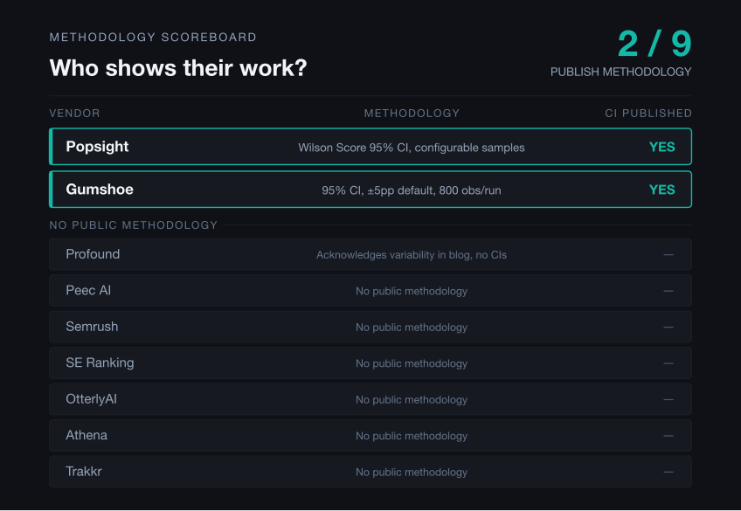741x511 pixels.
Task: Click the dash in the Athena row
Action: [x=668, y=435]
